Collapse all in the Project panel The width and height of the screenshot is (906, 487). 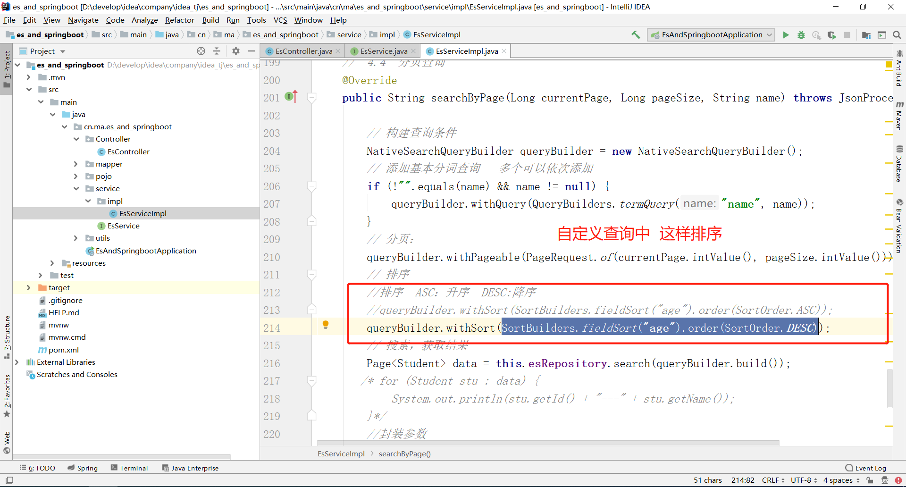(x=217, y=51)
